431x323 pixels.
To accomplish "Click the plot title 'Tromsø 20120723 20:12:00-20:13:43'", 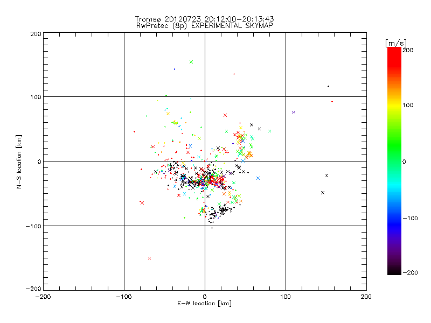I will (x=204, y=19).
